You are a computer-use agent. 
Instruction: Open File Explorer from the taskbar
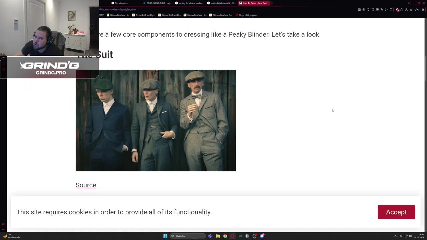click(218, 236)
